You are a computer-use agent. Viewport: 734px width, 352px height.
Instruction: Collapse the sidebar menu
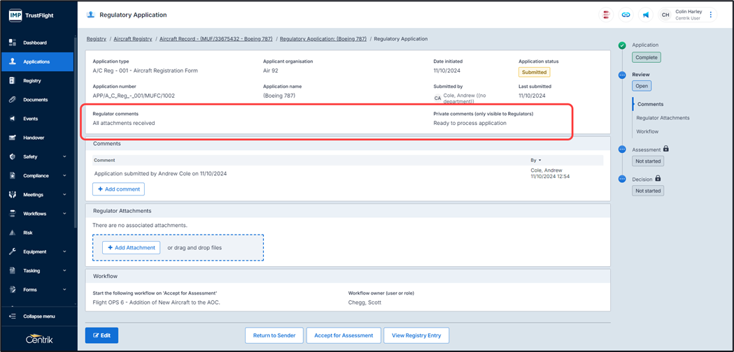(38, 316)
